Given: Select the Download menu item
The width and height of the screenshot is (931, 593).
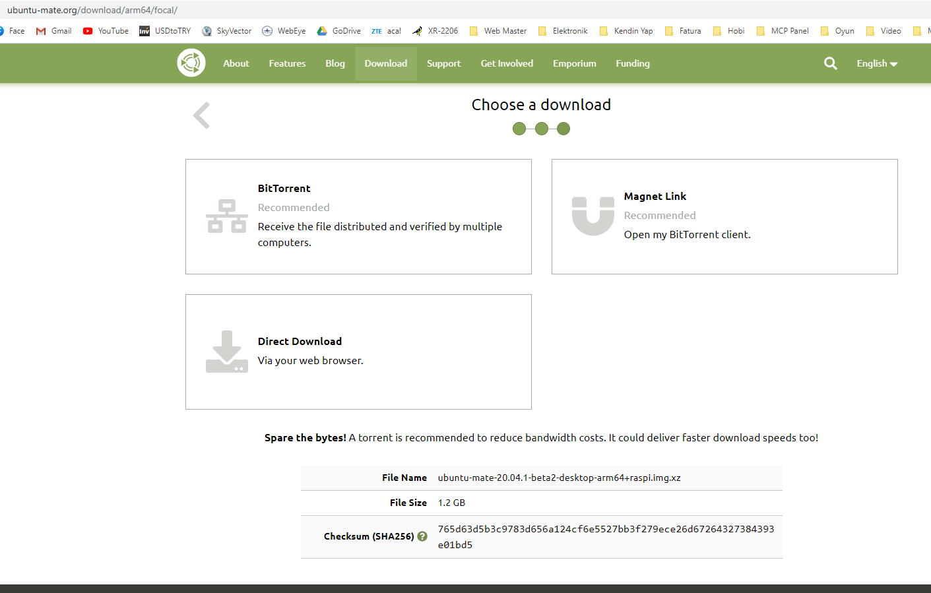Looking at the screenshot, I should pyautogui.click(x=386, y=63).
